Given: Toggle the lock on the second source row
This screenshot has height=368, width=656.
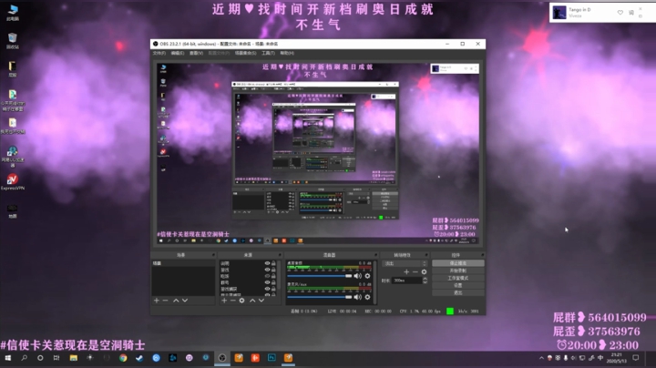Looking at the screenshot, I should pyautogui.click(x=273, y=270).
